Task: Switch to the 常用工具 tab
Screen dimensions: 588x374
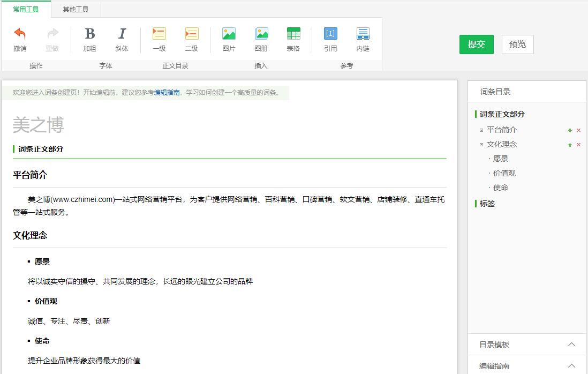Action: 26,10
